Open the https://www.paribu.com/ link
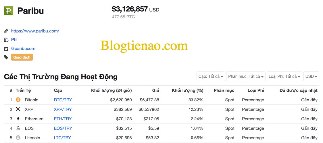The image size is (323, 143). click(x=35, y=31)
